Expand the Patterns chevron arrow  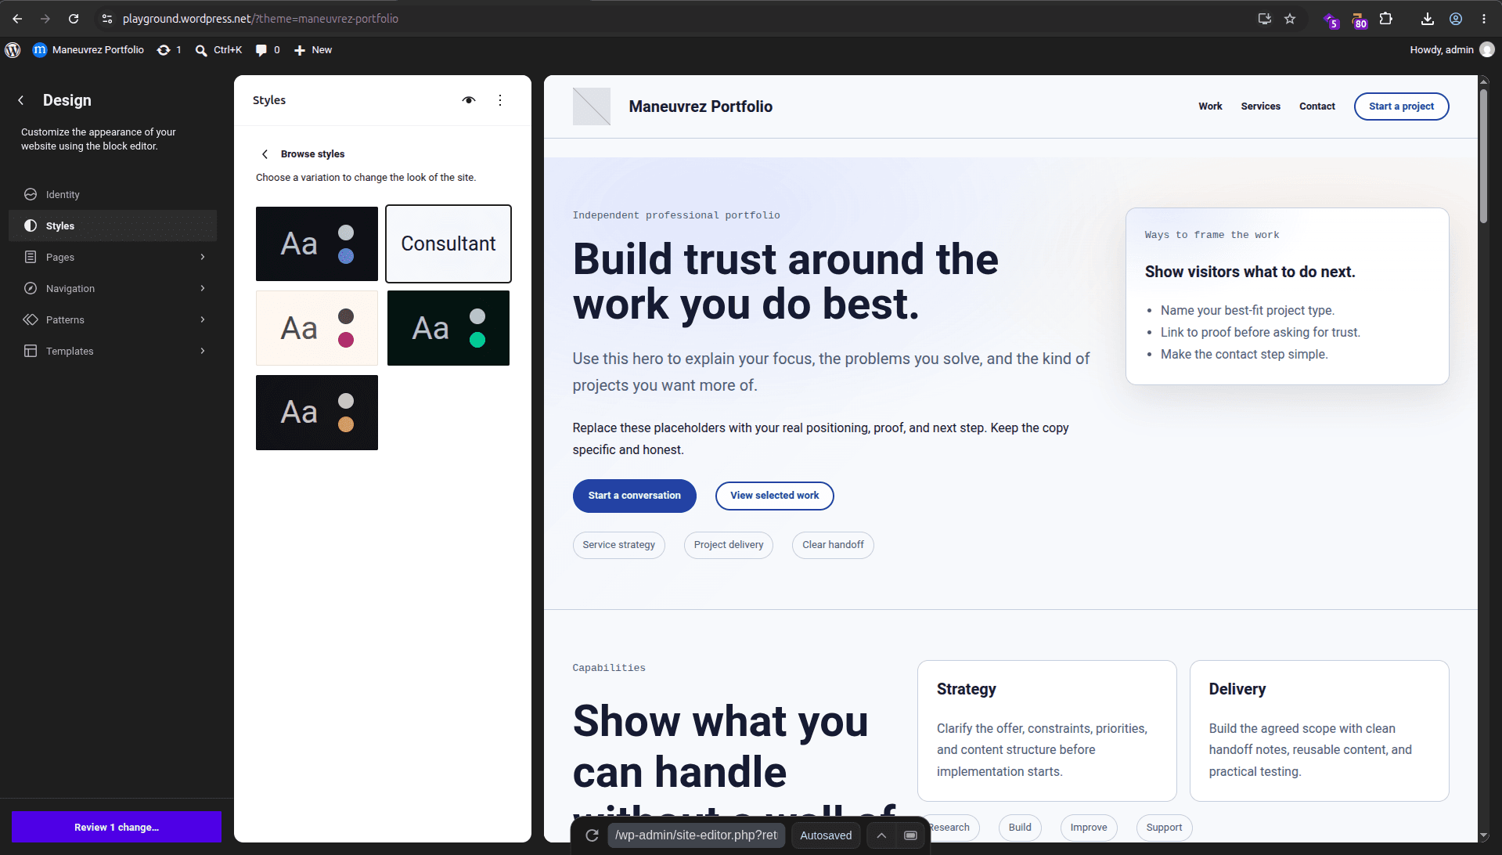click(203, 319)
